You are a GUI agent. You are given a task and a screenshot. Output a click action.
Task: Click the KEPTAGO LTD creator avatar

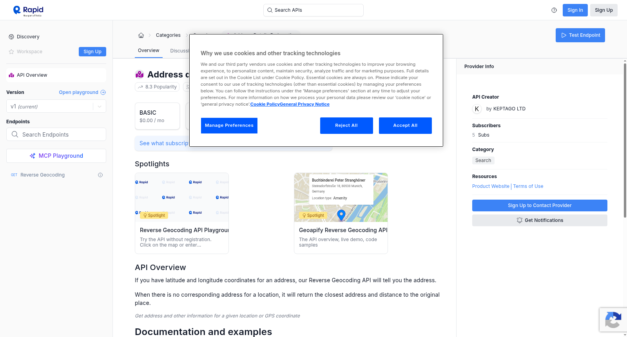click(x=477, y=109)
